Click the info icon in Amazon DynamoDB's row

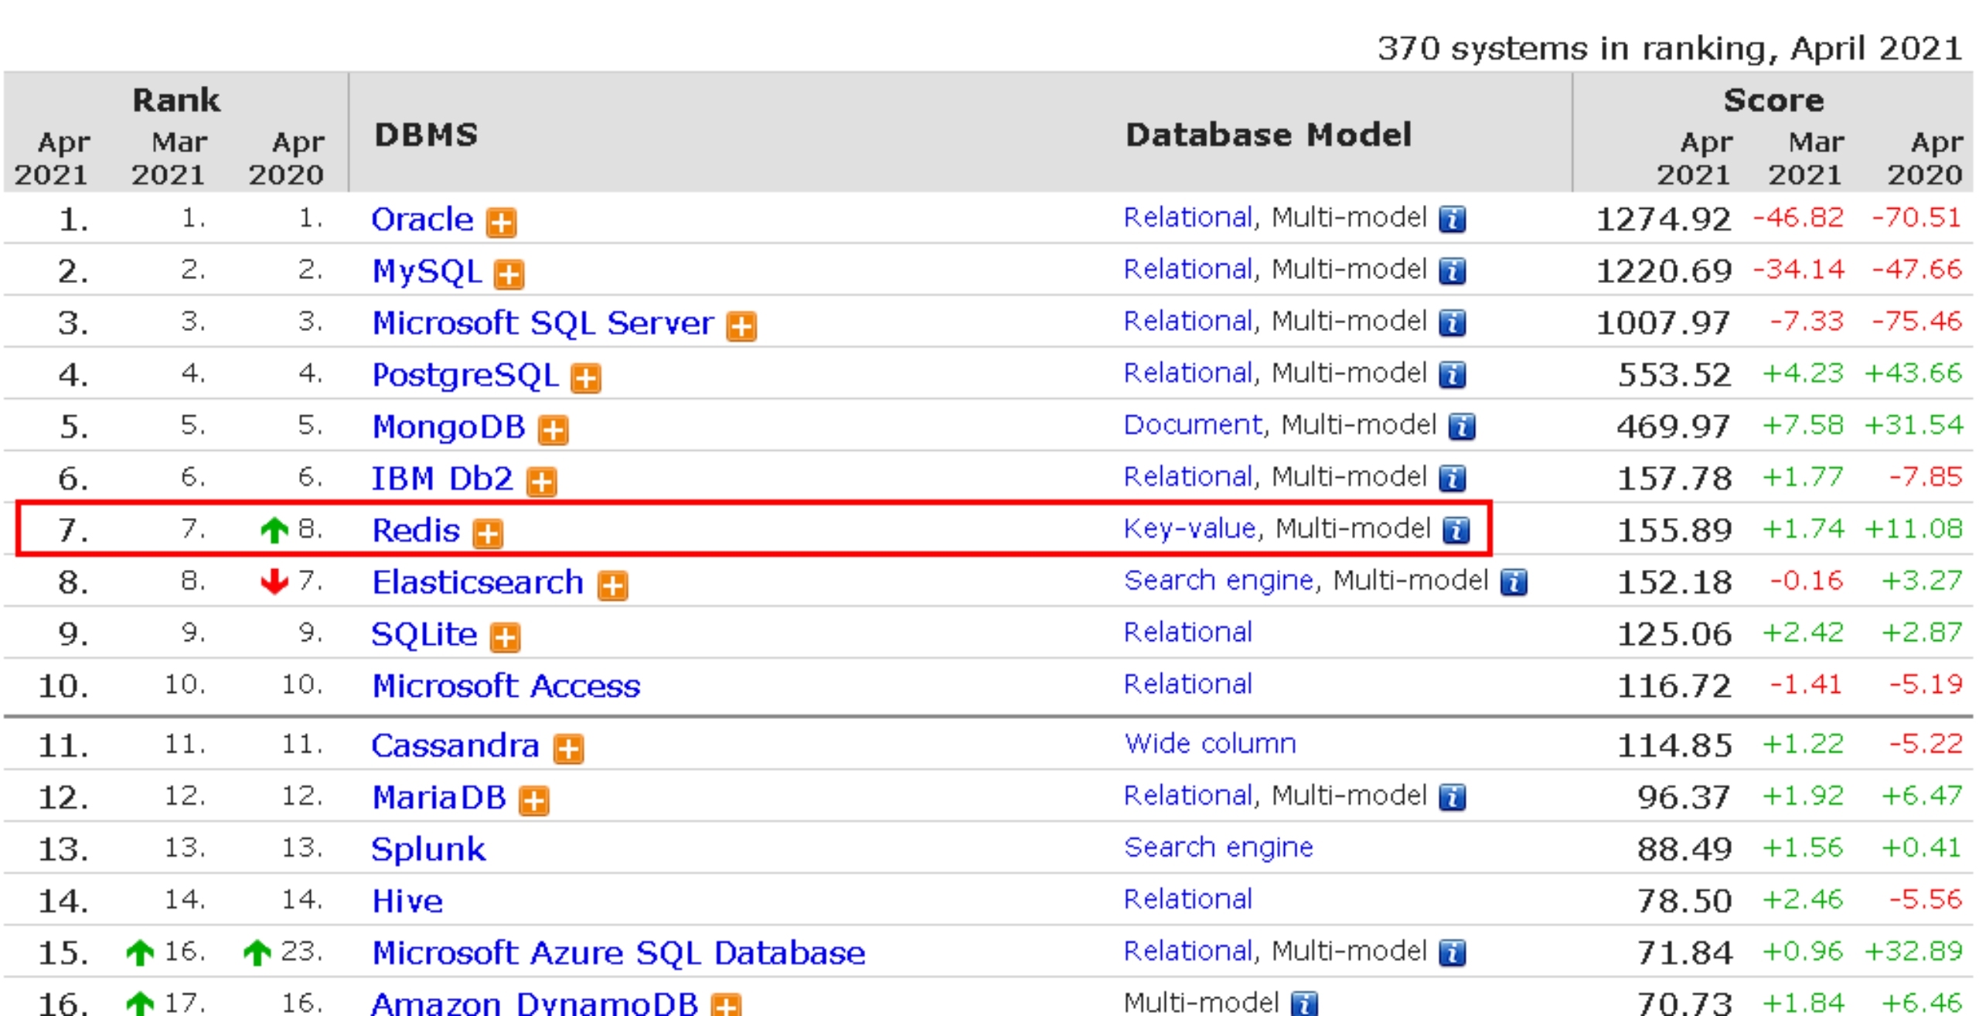click(x=1305, y=1004)
